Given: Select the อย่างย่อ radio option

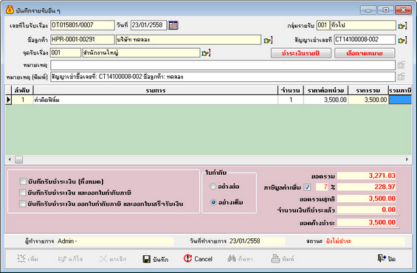Looking at the screenshot, I should point(213,187).
